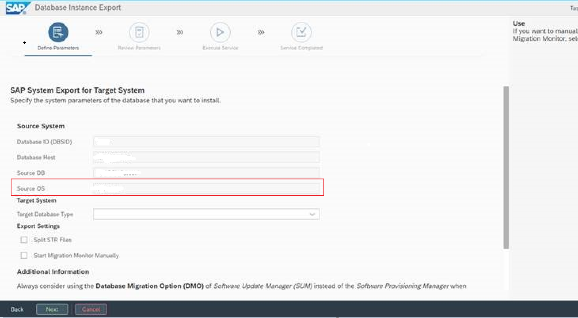Screen dimensions: 578x318
Task: Click the Split STR Files label
Action: (53, 240)
